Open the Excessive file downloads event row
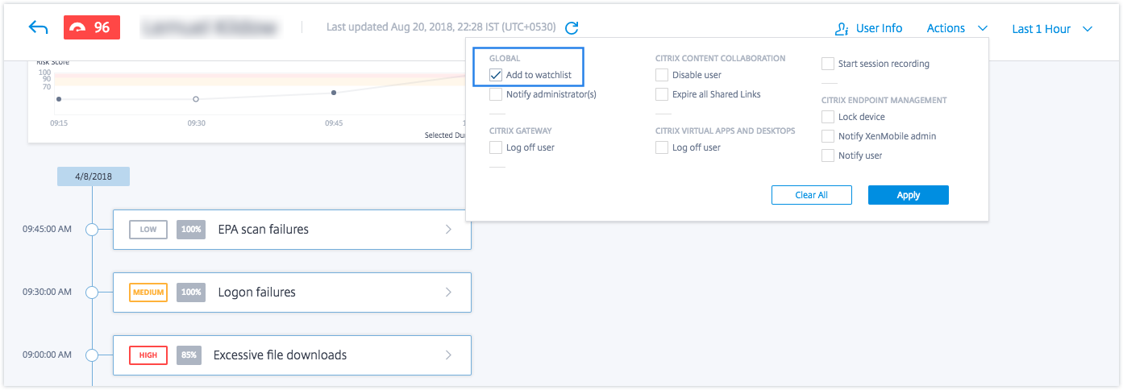The width and height of the screenshot is (1123, 390). click(x=291, y=355)
